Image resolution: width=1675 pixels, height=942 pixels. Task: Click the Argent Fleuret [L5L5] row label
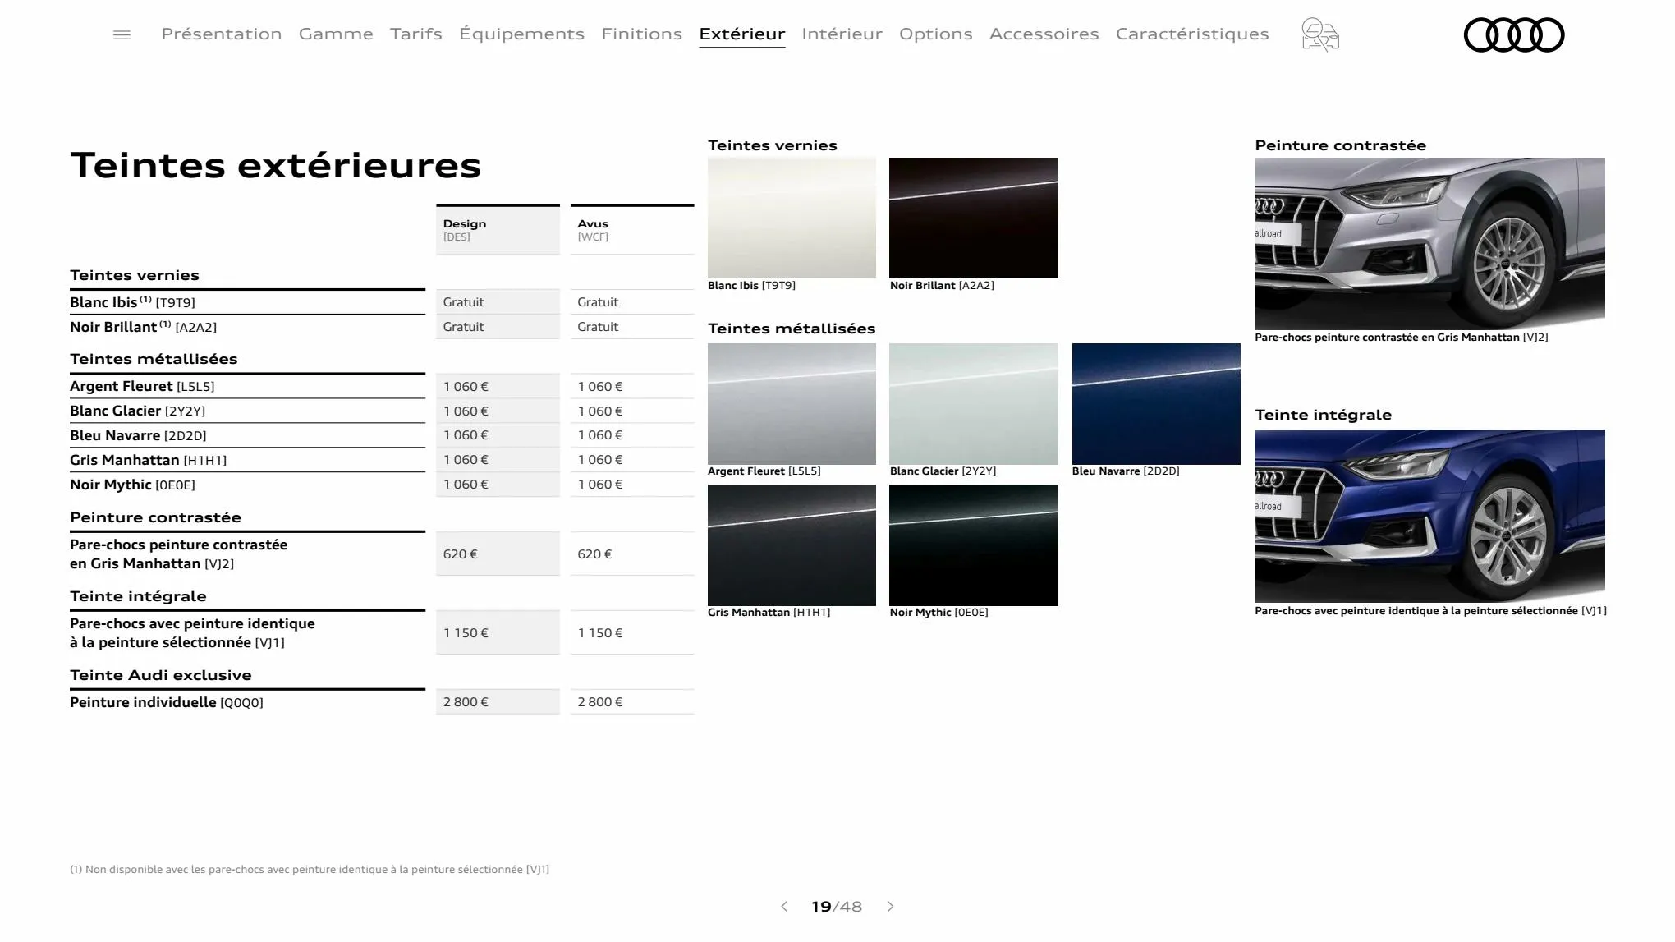click(142, 386)
